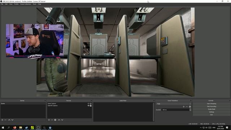Add a new source with plus icon
Screen dimensions: 231x130
tap(49, 120)
